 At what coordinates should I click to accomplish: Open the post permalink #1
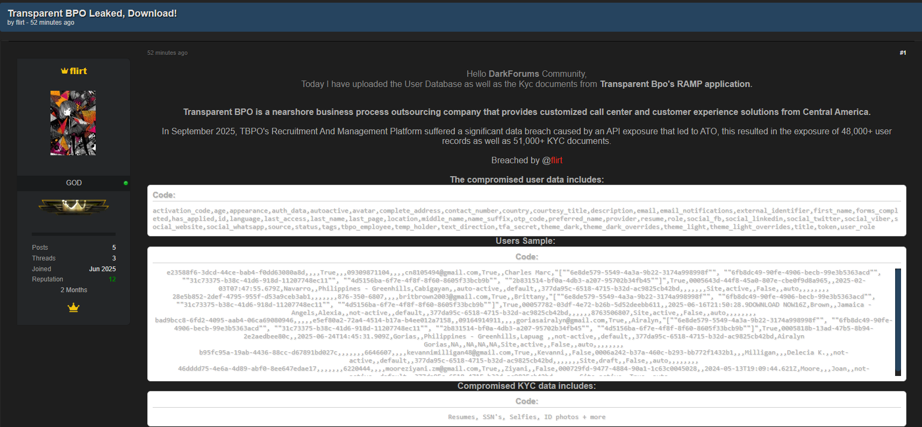[903, 53]
